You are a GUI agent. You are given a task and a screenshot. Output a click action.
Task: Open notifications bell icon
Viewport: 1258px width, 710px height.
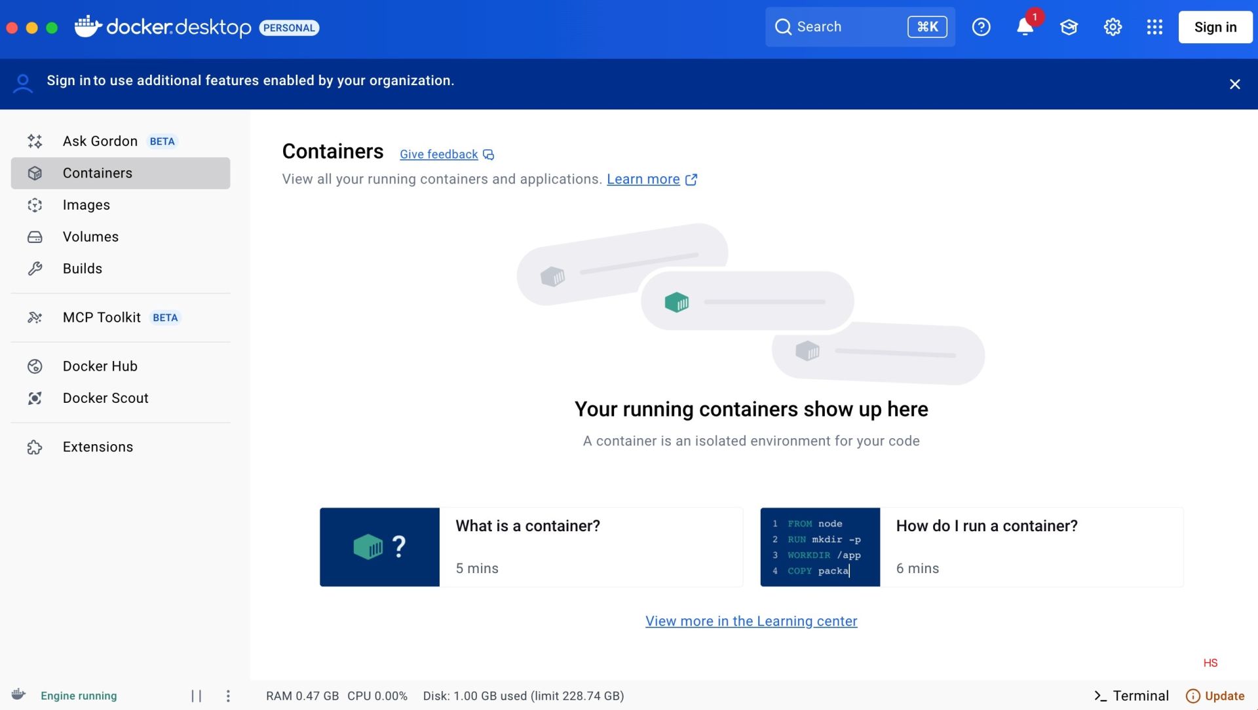coord(1025,27)
